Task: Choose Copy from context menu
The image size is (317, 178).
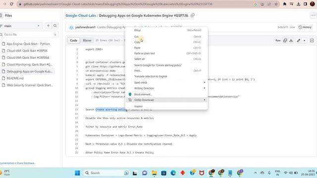Action: 167,42
